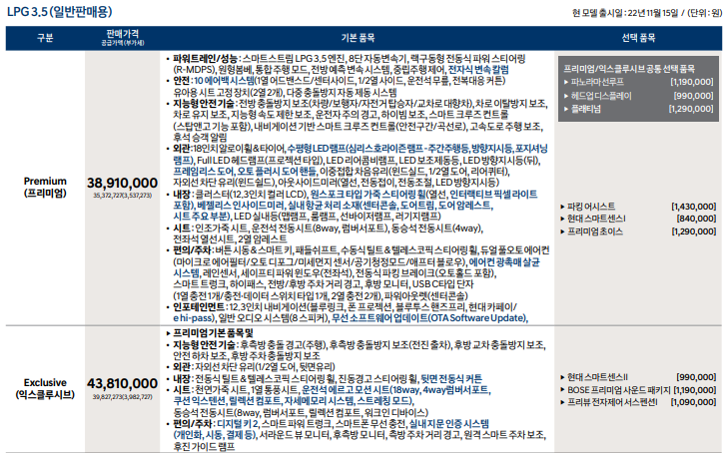Click the preview suspension price [1,090,000]

coord(694,402)
